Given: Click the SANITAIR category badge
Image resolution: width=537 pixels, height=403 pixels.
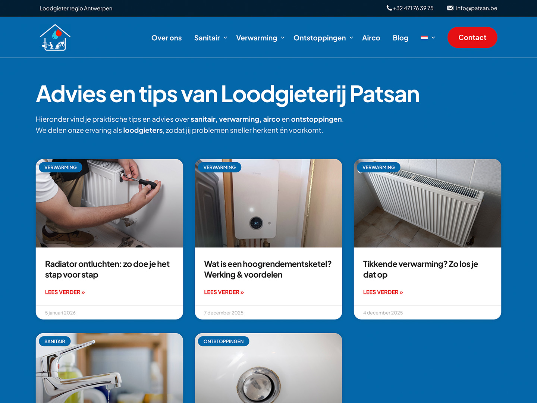Looking at the screenshot, I should [55, 341].
